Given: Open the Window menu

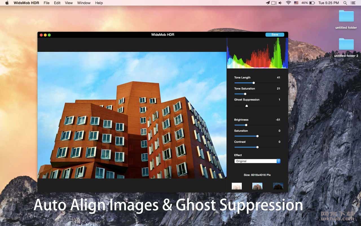Looking at the screenshot, I should (84, 3).
